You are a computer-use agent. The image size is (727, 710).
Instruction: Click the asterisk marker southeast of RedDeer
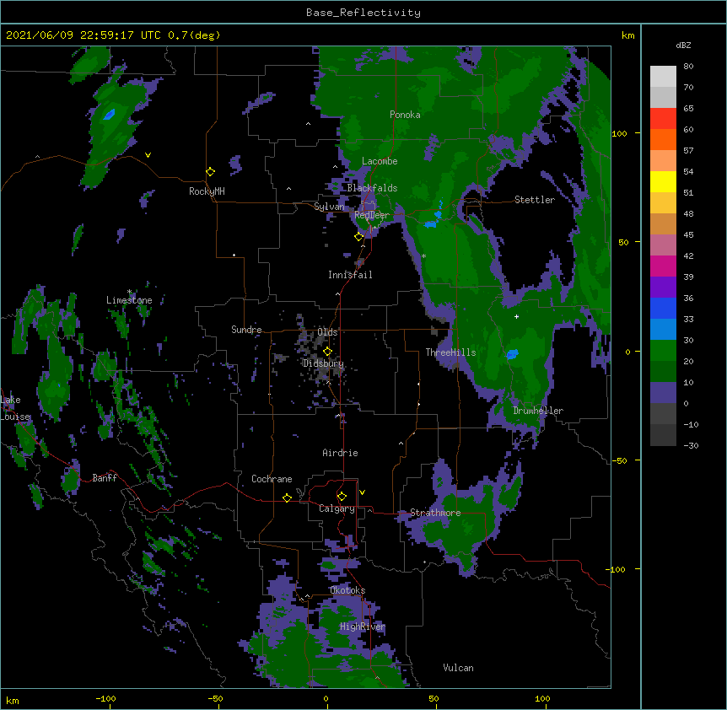[423, 256]
